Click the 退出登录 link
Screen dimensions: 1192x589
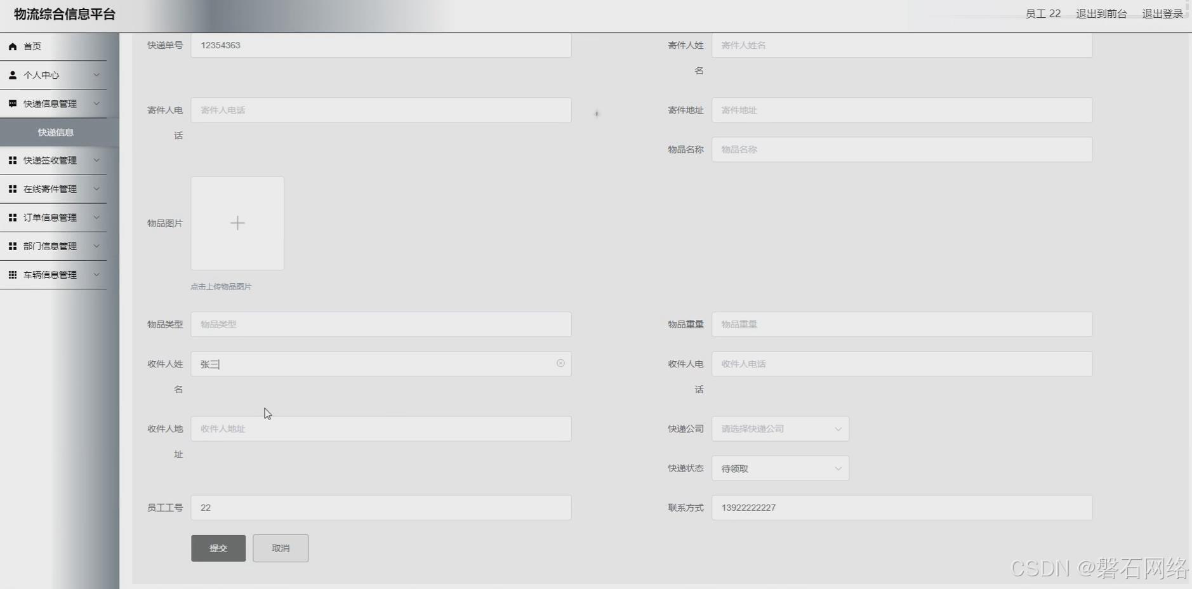[x=1162, y=13]
